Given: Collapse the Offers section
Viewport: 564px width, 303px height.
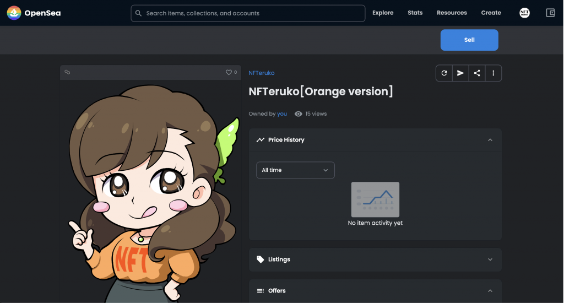Looking at the screenshot, I should point(490,291).
